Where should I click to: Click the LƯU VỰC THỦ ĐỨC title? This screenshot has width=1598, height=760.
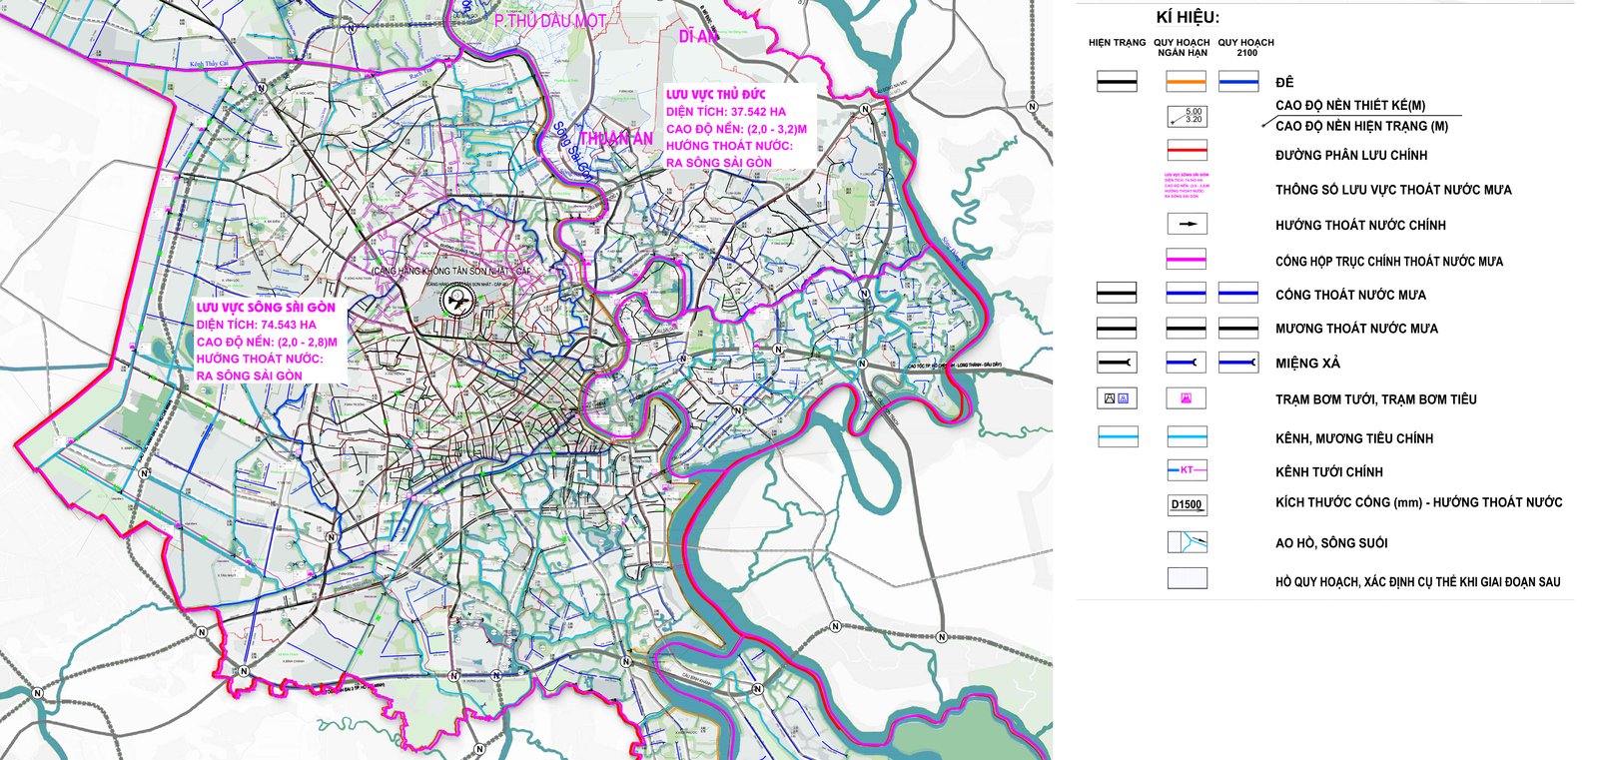click(x=715, y=94)
